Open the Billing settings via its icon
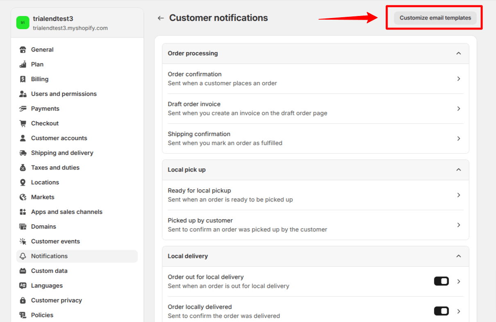Image resolution: width=496 pixels, height=322 pixels. click(x=23, y=79)
